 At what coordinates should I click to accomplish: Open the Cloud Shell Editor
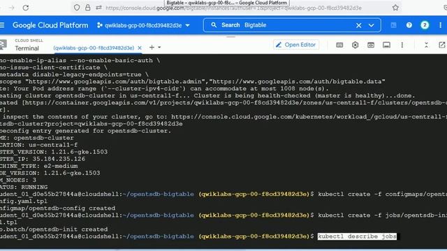pos(296,45)
